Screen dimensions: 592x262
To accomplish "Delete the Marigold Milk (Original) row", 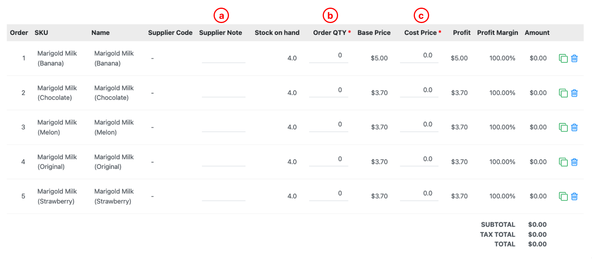I will tap(574, 162).
